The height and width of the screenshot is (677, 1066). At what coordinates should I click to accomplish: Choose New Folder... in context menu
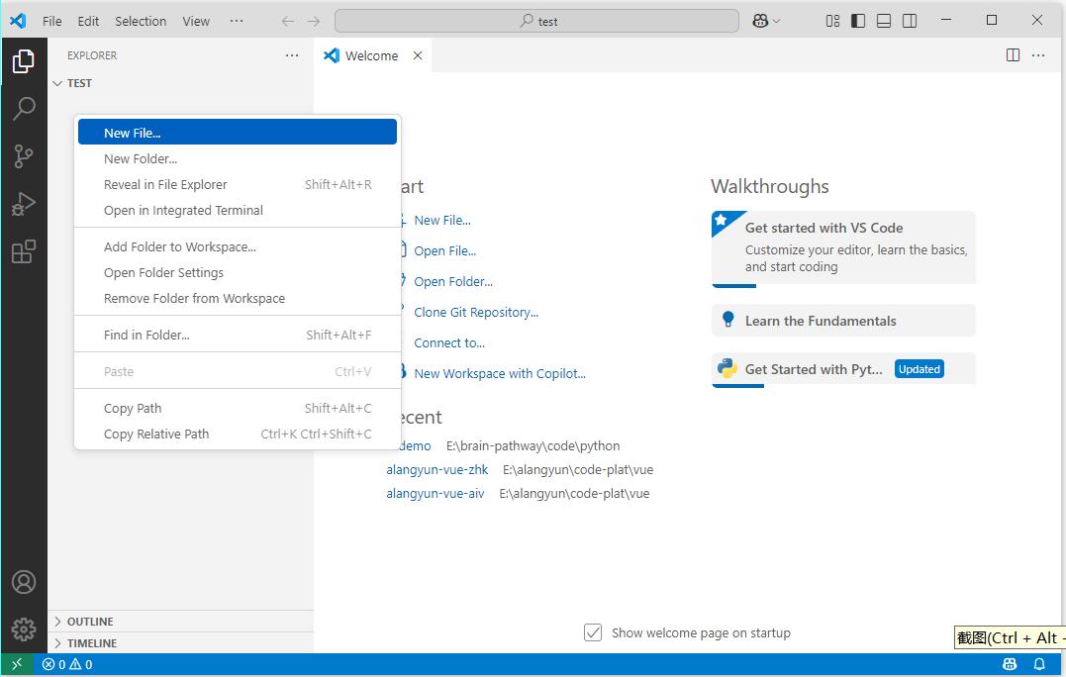point(238,158)
